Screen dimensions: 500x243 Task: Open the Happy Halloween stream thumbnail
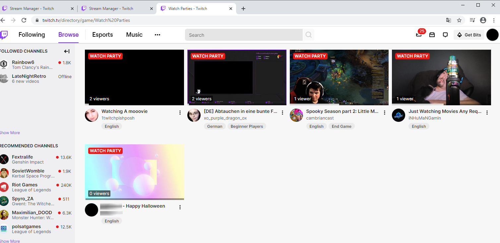coord(134,172)
